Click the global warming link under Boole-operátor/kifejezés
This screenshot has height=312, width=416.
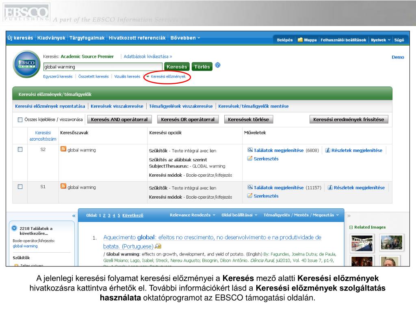pos(25,246)
